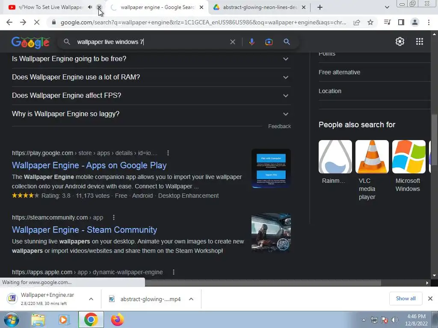Viewport: 438px width, 328px height.
Task: Submit search with magnifier icon
Action: [x=287, y=42]
